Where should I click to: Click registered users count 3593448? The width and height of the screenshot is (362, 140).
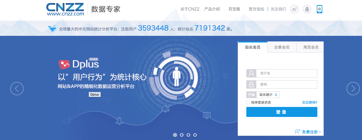click(x=153, y=28)
